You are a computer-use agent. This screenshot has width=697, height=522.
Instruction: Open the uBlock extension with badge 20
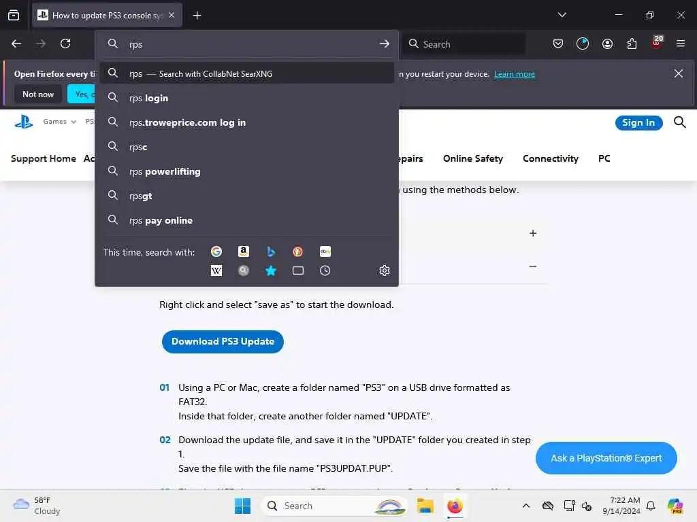[x=657, y=43]
